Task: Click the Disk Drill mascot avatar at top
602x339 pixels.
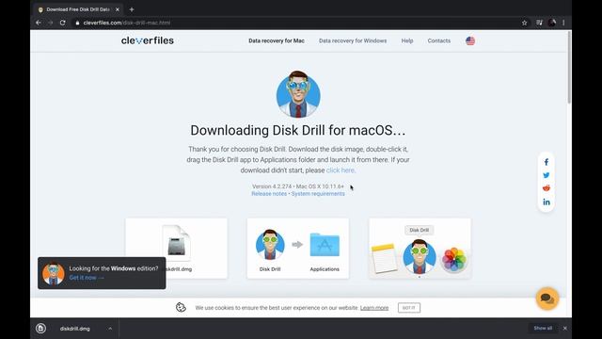Action: coord(298,94)
